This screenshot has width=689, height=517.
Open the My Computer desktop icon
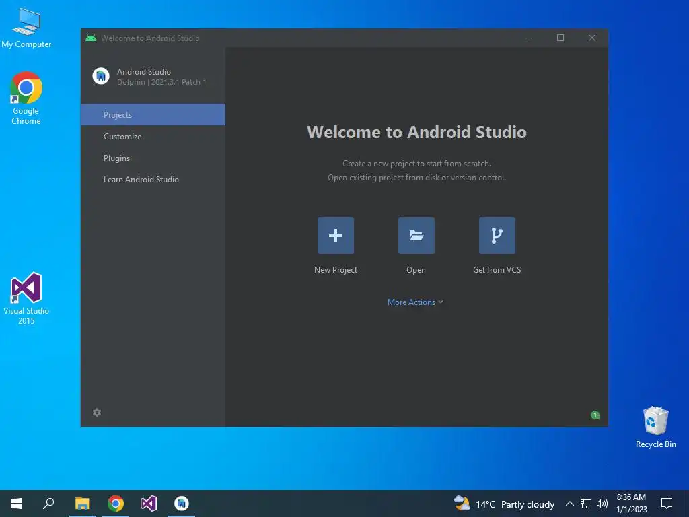click(26, 28)
